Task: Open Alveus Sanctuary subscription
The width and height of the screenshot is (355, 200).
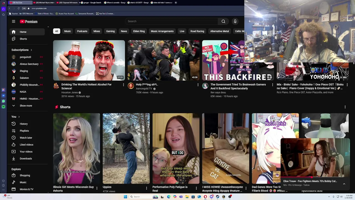Action: pos(27,64)
